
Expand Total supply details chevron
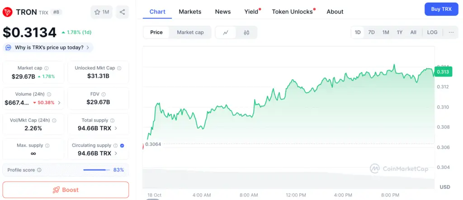(x=116, y=128)
